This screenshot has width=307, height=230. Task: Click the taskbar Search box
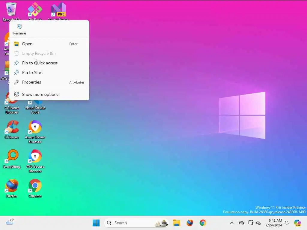[136, 223]
